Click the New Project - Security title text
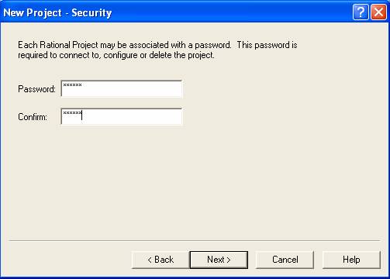390x279 pixels. click(57, 12)
